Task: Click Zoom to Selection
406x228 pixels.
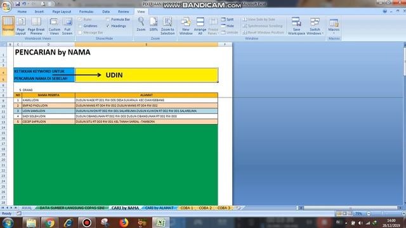Action: 167,26
